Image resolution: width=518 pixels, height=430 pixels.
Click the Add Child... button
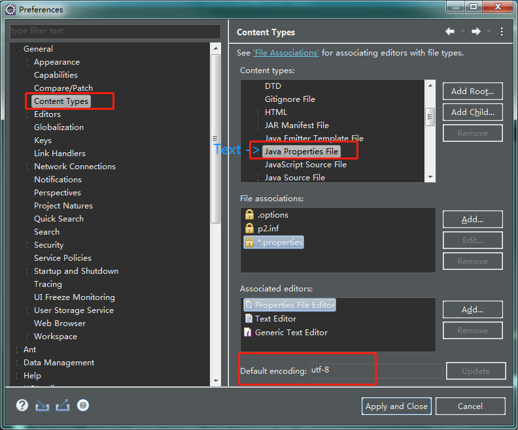472,112
